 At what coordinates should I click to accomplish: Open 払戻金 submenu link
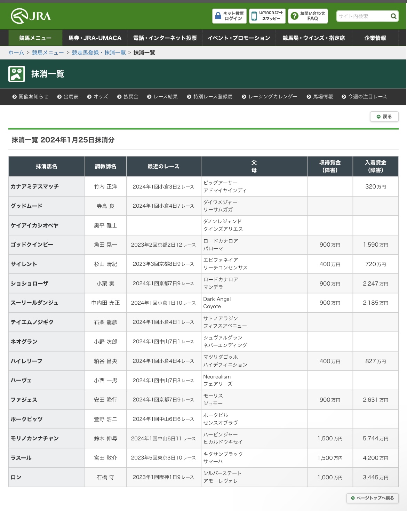(x=128, y=97)
